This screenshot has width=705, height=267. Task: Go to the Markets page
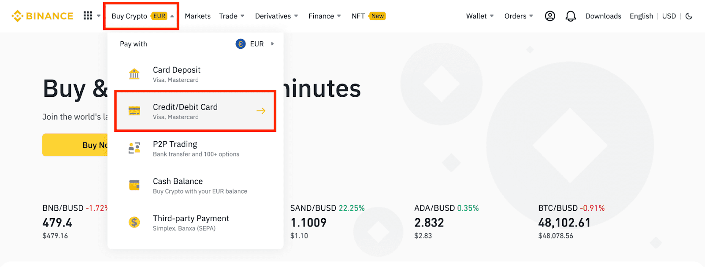(197, 16)
